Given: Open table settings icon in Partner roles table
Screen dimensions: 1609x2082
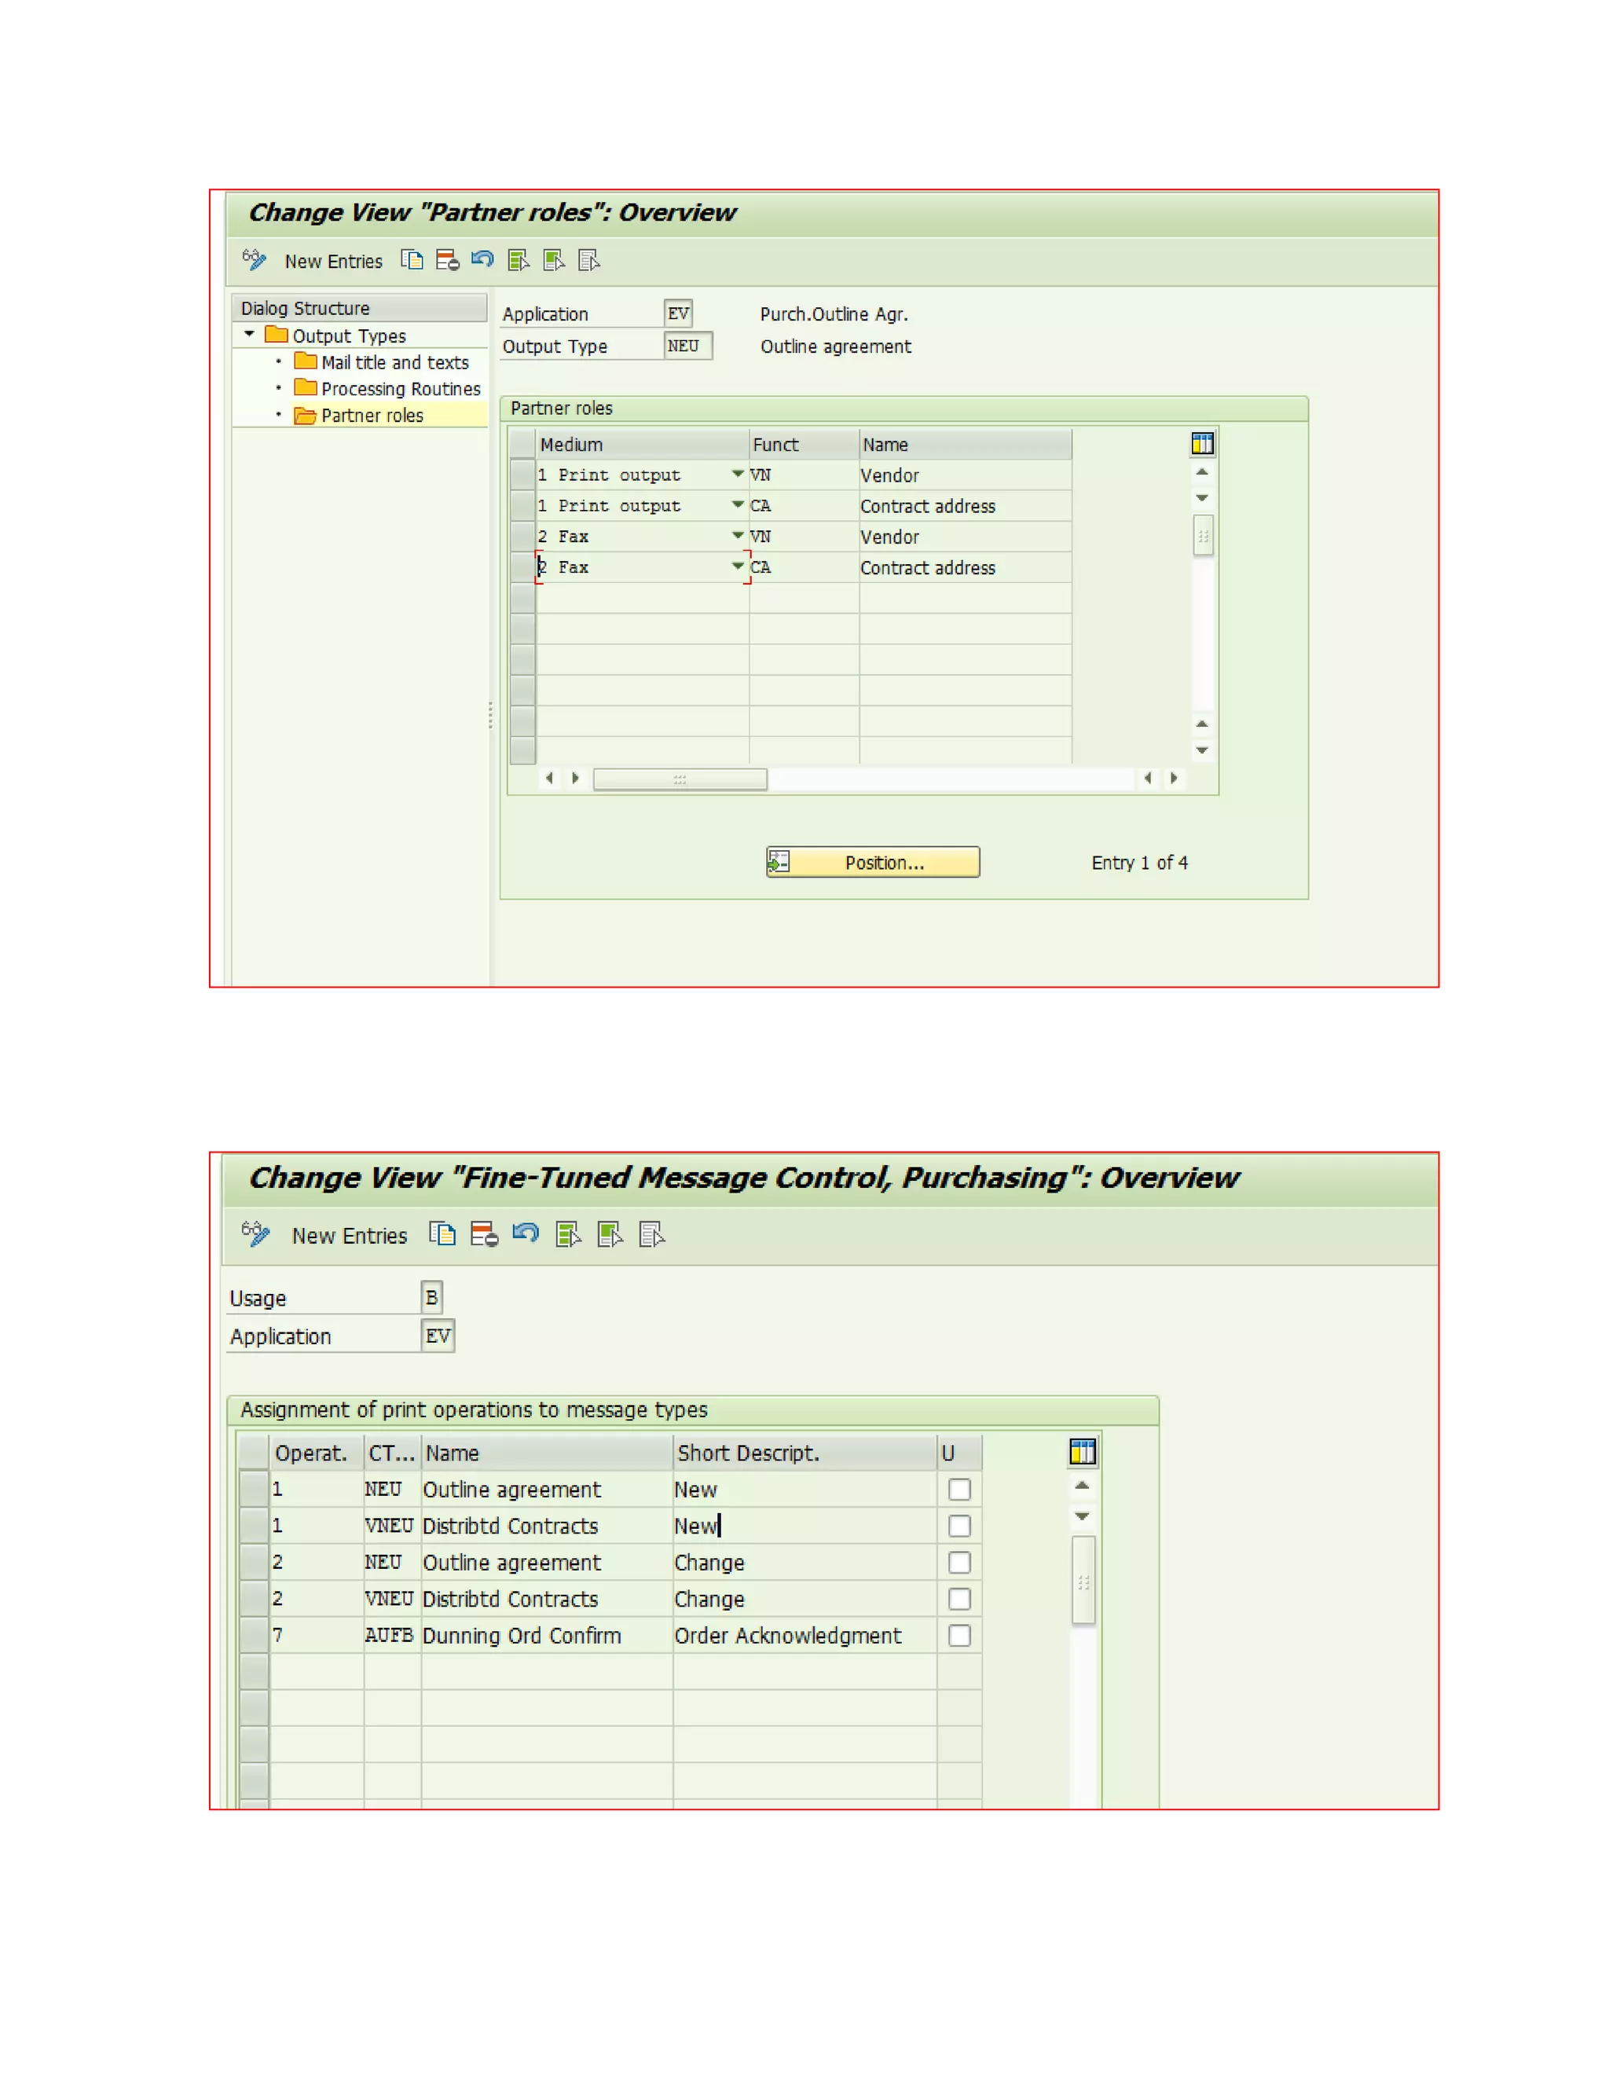Looking at the screenshot, I should click(1202, 443).
